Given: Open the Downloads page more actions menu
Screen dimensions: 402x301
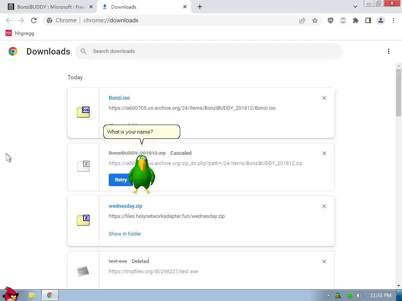Looking at the screenshot, I should tap(389, 51).
